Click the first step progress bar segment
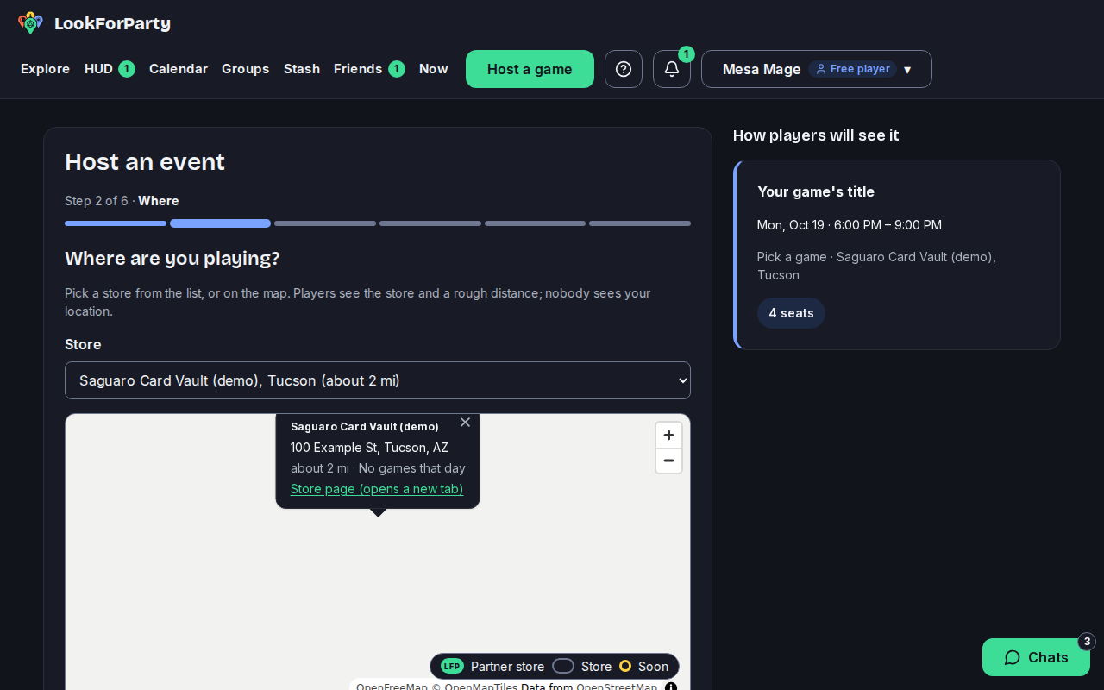The image size is (1104, 690). click(x=116, y=223)
